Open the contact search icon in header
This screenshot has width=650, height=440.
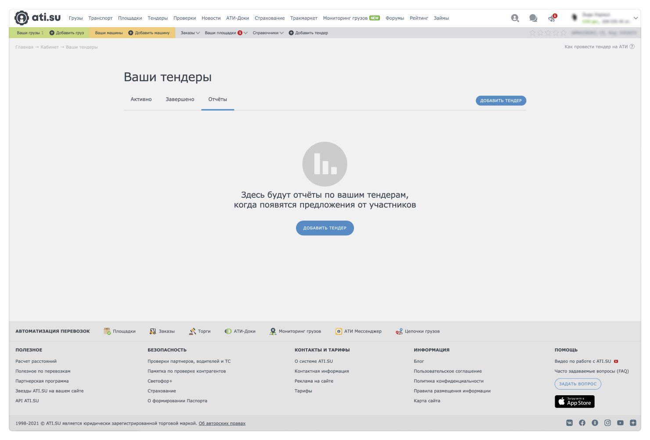click(x=515, y=18)
